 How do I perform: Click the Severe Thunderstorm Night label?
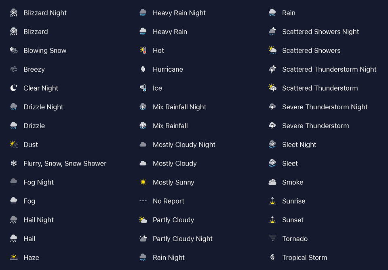click(325, 107)
